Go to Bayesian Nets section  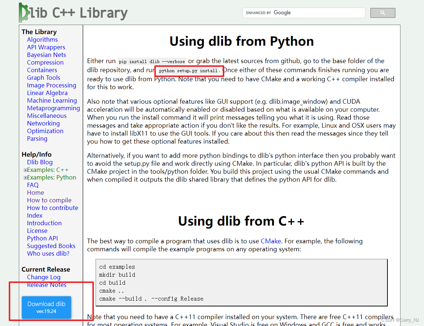pos(46,55)
